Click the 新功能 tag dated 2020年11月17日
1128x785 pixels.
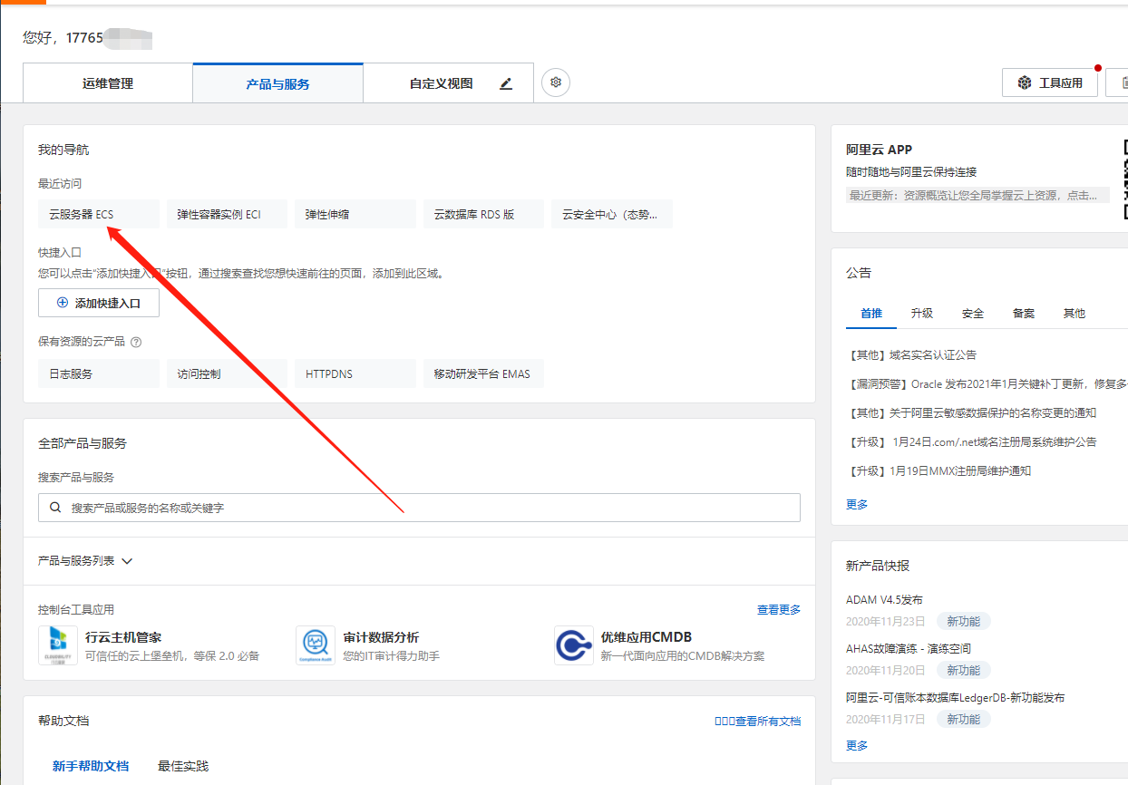point(963,719)
